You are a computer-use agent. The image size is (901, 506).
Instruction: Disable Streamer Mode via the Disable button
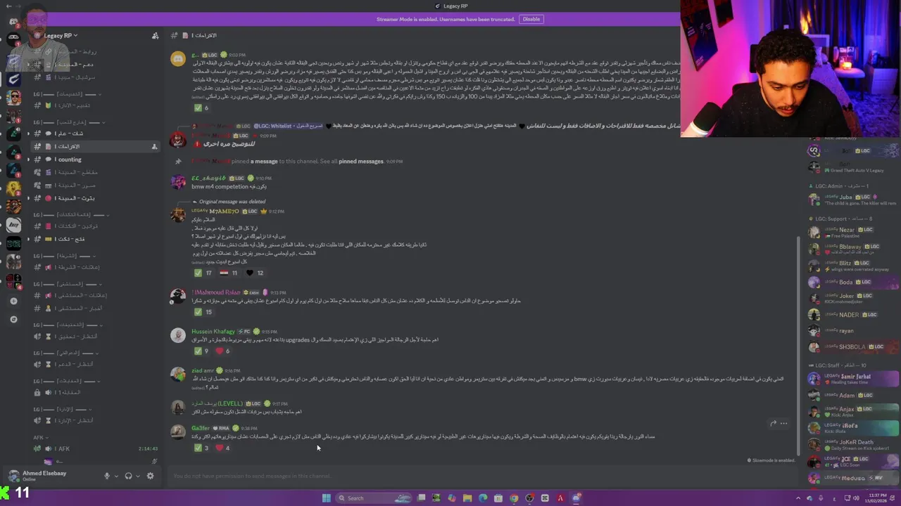tap(531, 19)
